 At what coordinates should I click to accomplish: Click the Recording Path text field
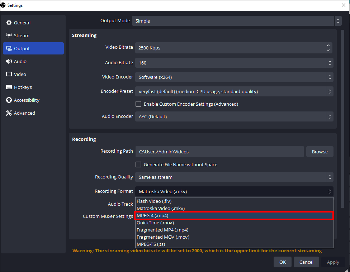point(219,152)
